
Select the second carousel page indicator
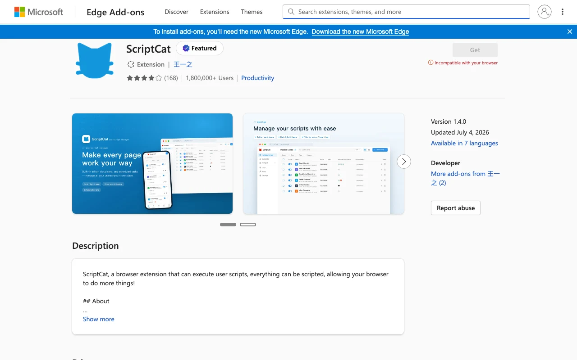coord(248,224)
